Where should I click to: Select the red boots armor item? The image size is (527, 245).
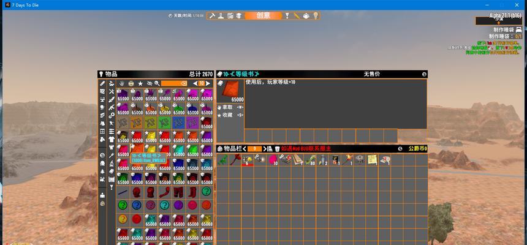(192, 192)
